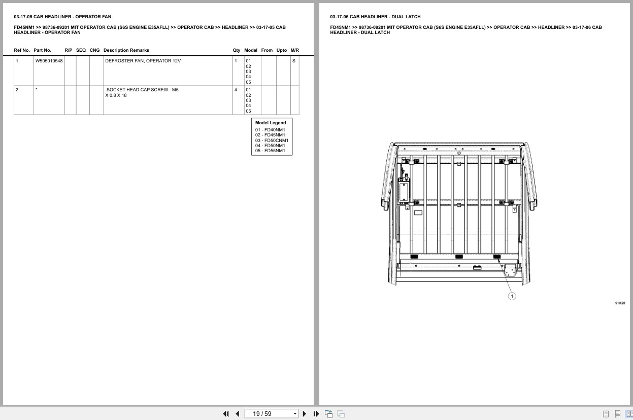Click the From column header
The height and width of the screenshot is (420, 633).
[x=267, y=50]
